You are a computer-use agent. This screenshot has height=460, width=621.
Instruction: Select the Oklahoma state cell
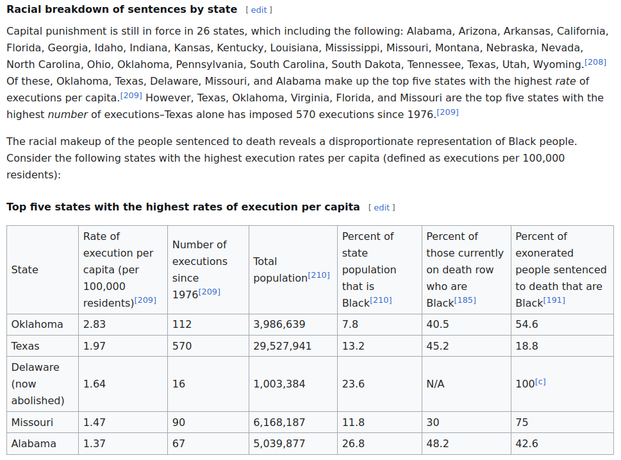(x=43, y=325)
